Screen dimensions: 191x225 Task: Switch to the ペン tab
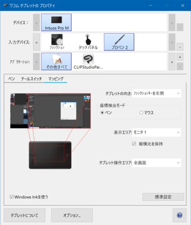tap(11, 79)
